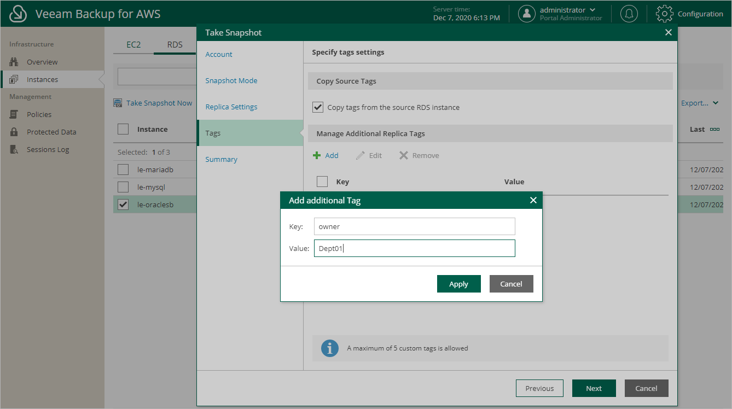Click the Remove X icon
Image resolution: width=732 pixels, height=409 pixels.
point(404,155)
